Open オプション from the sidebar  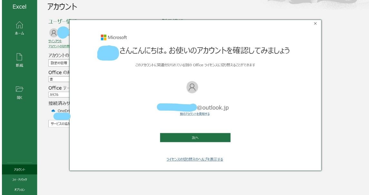pyautogui.click(x=20, y=190)
